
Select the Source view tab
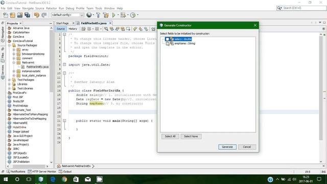pyautogui.click(x=61, y=29)
